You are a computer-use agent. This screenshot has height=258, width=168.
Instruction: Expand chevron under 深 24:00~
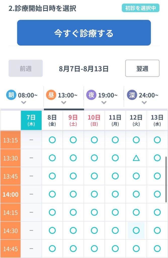(144, 103)
